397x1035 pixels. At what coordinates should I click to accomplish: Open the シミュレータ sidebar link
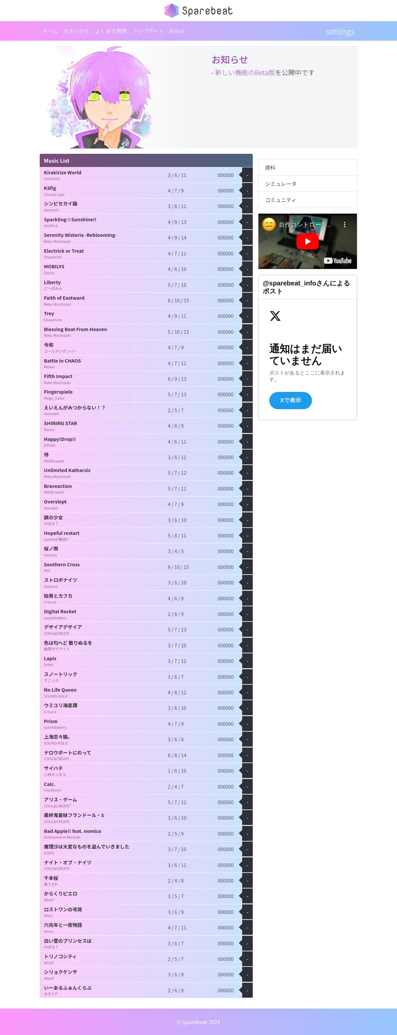click(x=307, y=184)
